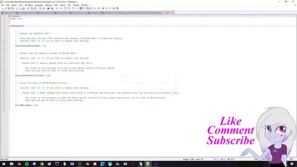Open the Search menu
The image size is (297, 167).
pos(14,5)
